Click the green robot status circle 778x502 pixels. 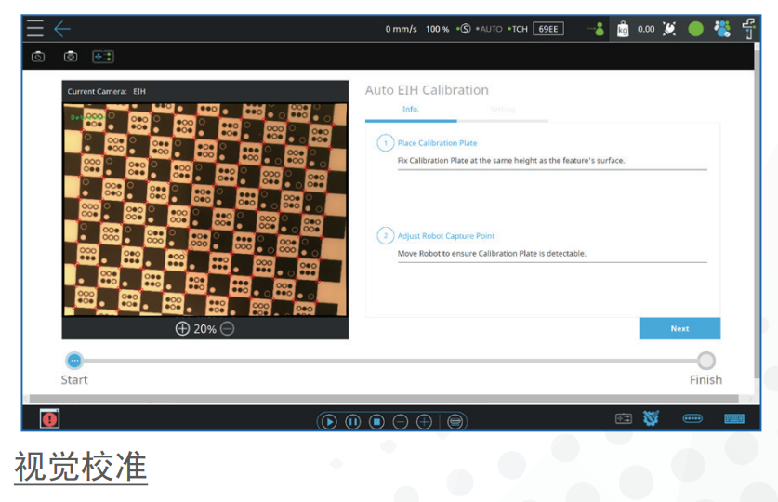(x=695, y=29)
